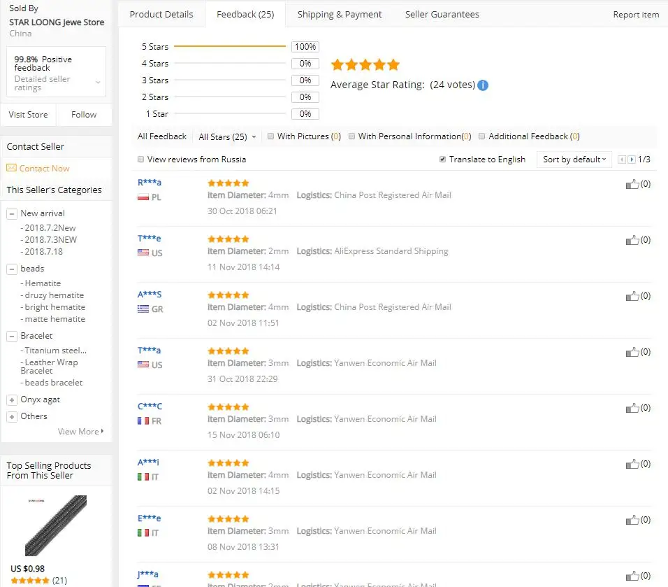Open the Shipping & Payment tab
Image resolution: width=668 pixels, height=587 pixels.
(340, 15)
